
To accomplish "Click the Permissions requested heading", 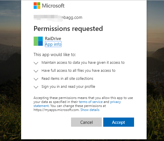I will [x=68, y=29].
